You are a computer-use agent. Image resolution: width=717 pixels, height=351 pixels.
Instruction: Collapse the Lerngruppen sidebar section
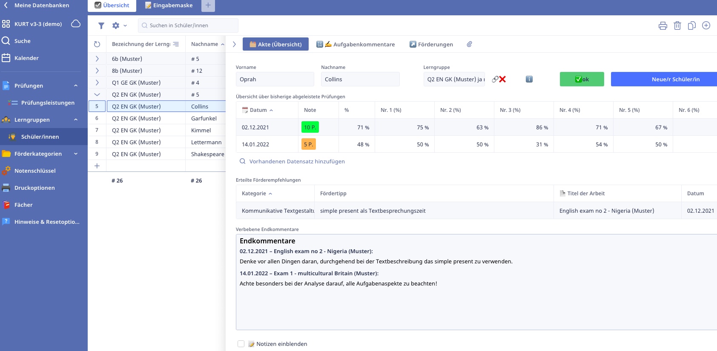(x=76, y=120)
